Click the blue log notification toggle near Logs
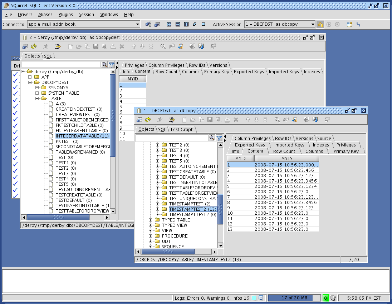The height and width of the screenshot is (304, 392). tap(255, 298)
